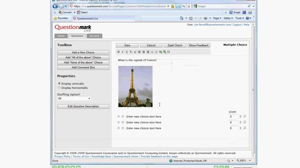Open recent pages dropdown arrow

pos(66,6)
